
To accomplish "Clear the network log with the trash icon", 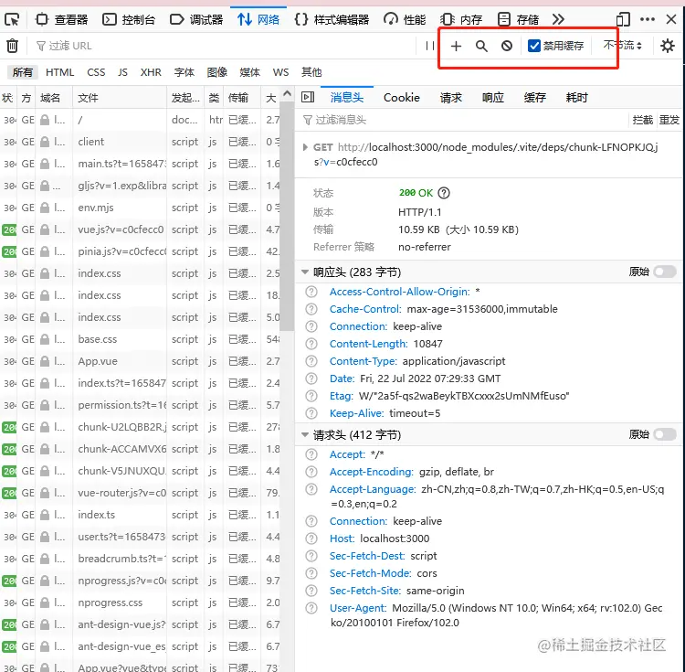I will [x=12, y=46].
